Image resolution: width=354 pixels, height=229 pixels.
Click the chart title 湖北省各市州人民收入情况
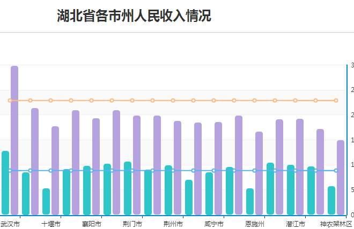pos(134,16)
